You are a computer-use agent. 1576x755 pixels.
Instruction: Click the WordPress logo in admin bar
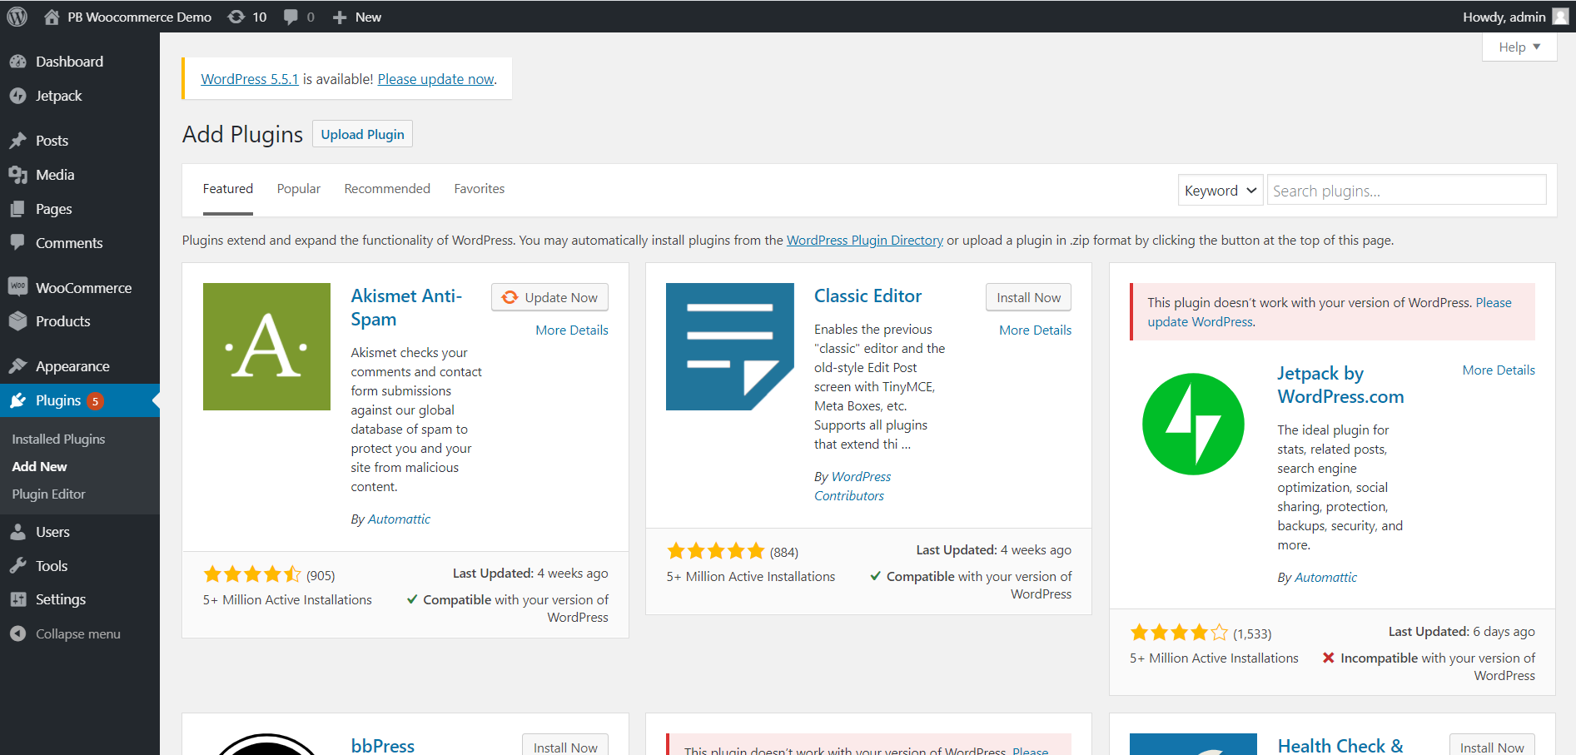pos(17,17)
